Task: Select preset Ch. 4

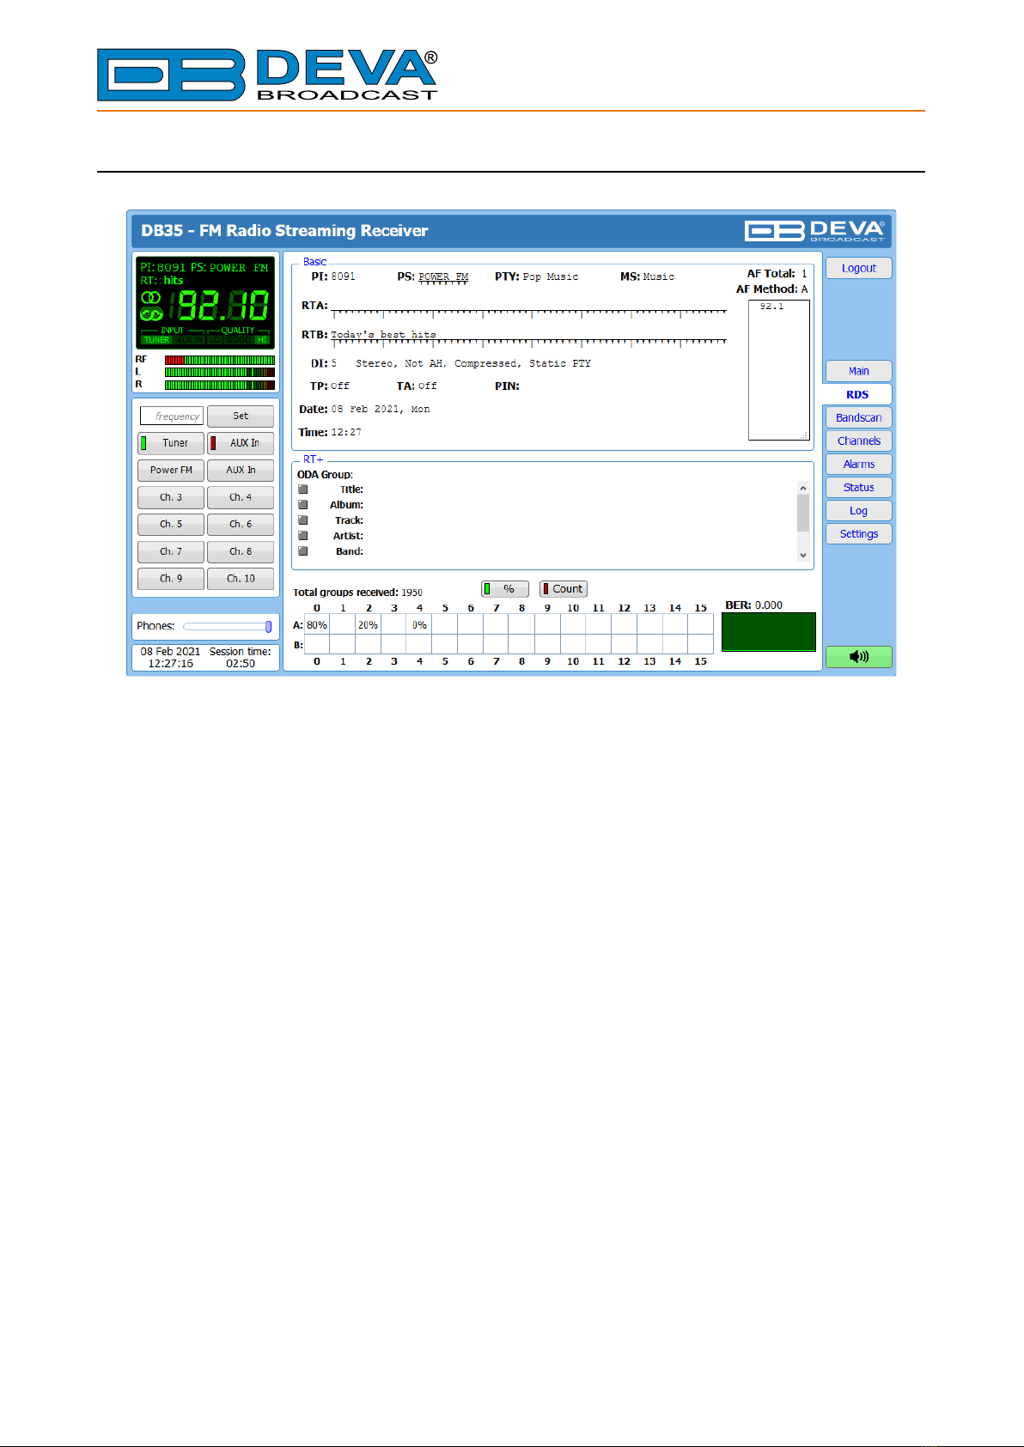Action: [241, 497]
